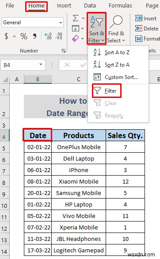This screenshot has height=259, width=160.
Task: Switch to the Data tab
Action: coord(90,6)
